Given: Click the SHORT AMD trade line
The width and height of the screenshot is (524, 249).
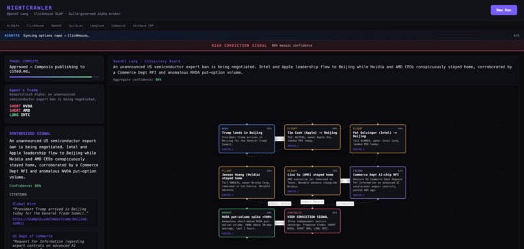Looking at the screenshot, I should point(20,111).
